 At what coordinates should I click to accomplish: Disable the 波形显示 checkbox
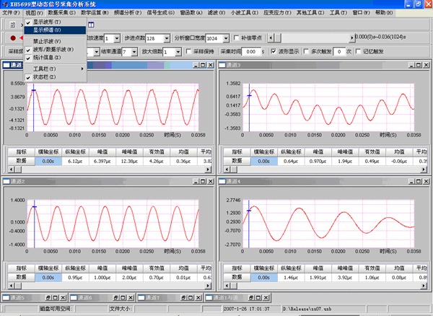coord(273,52)
